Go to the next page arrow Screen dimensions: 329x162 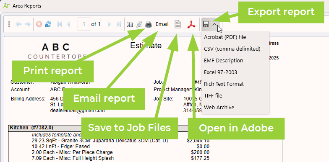tap(109, 24)
